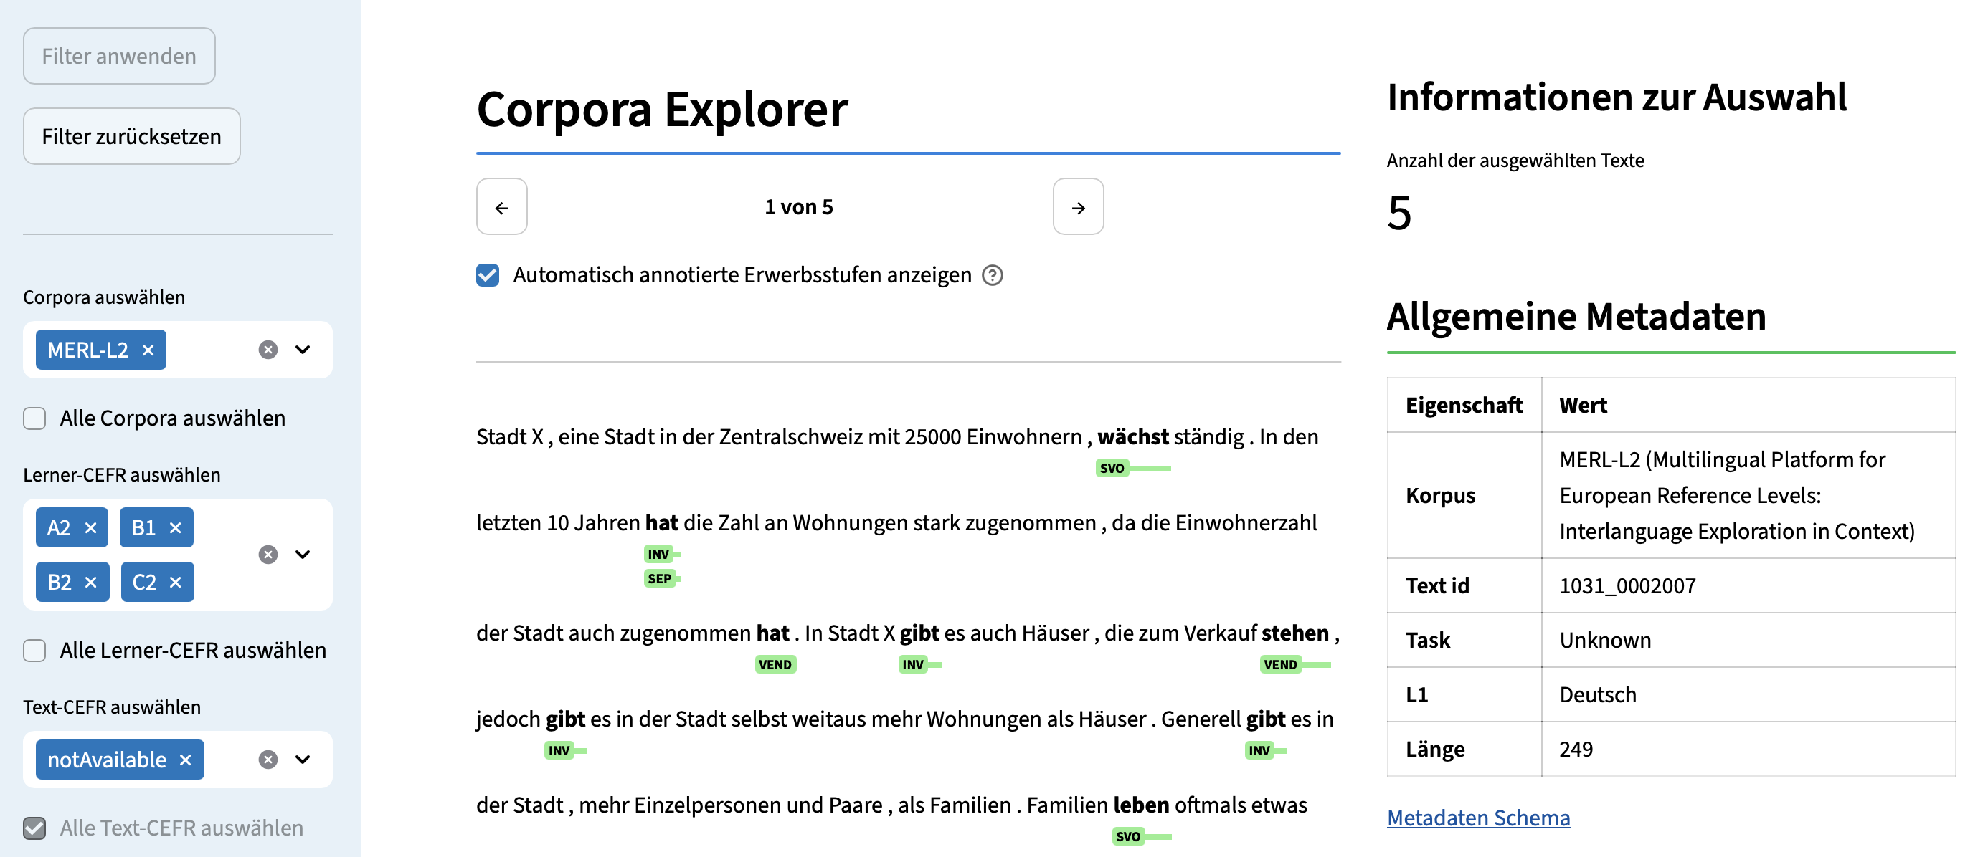Go to previous text with left arrow
Viewport: 1988px width, 857px height.
point(501,207)
